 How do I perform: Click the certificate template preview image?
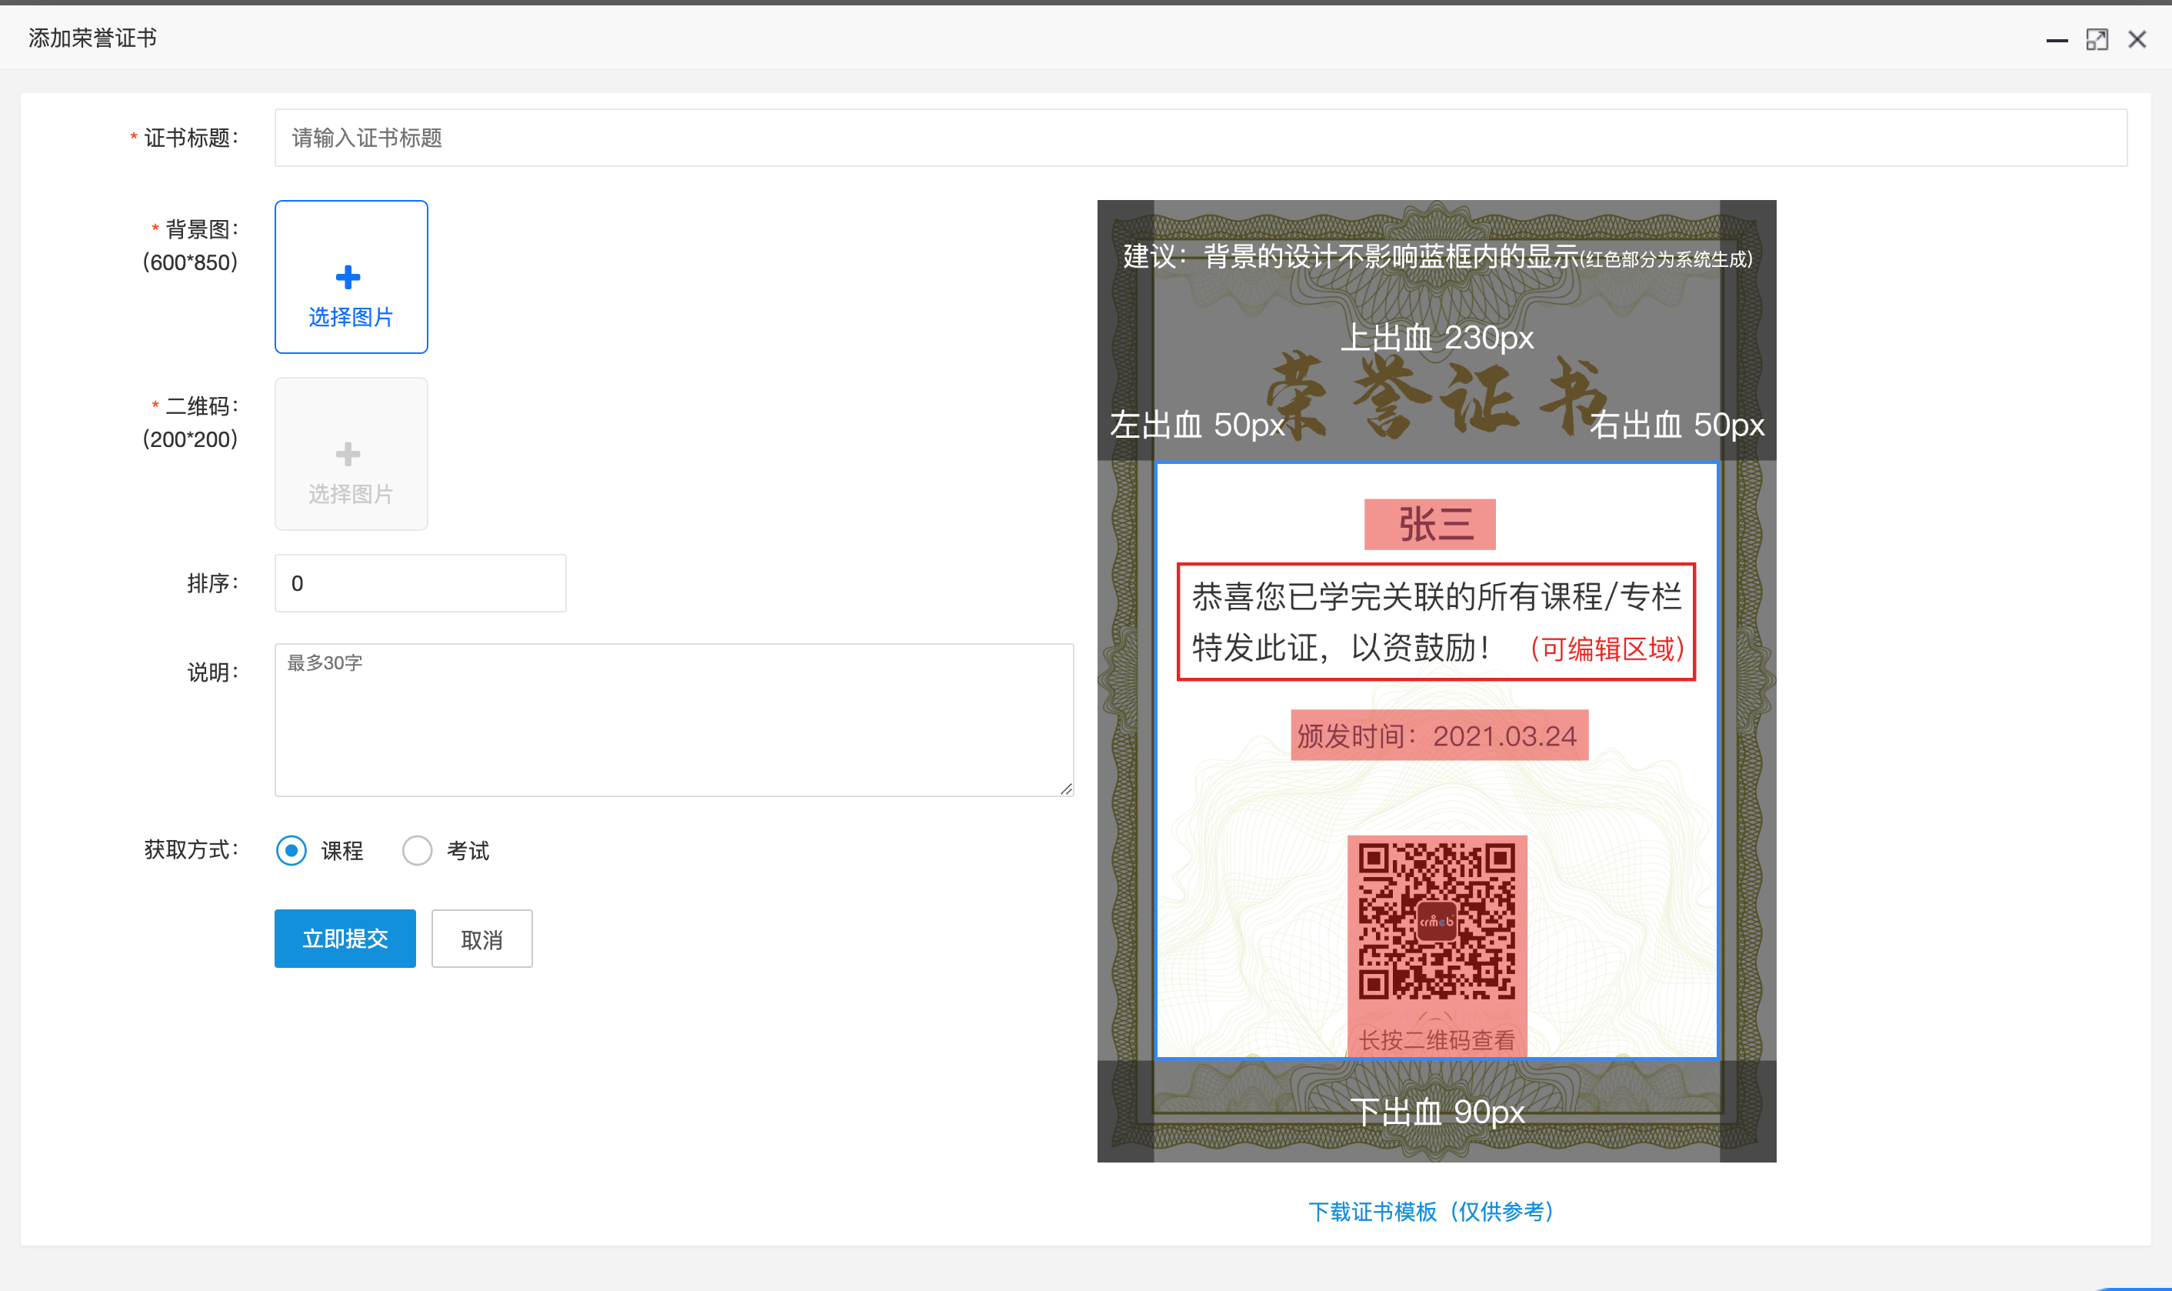pos(1437,681)
